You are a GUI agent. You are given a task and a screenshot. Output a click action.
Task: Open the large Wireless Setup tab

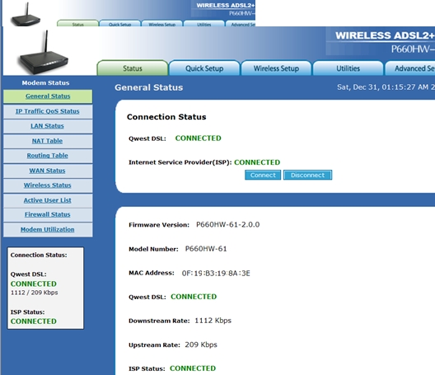tap(276, 68)
